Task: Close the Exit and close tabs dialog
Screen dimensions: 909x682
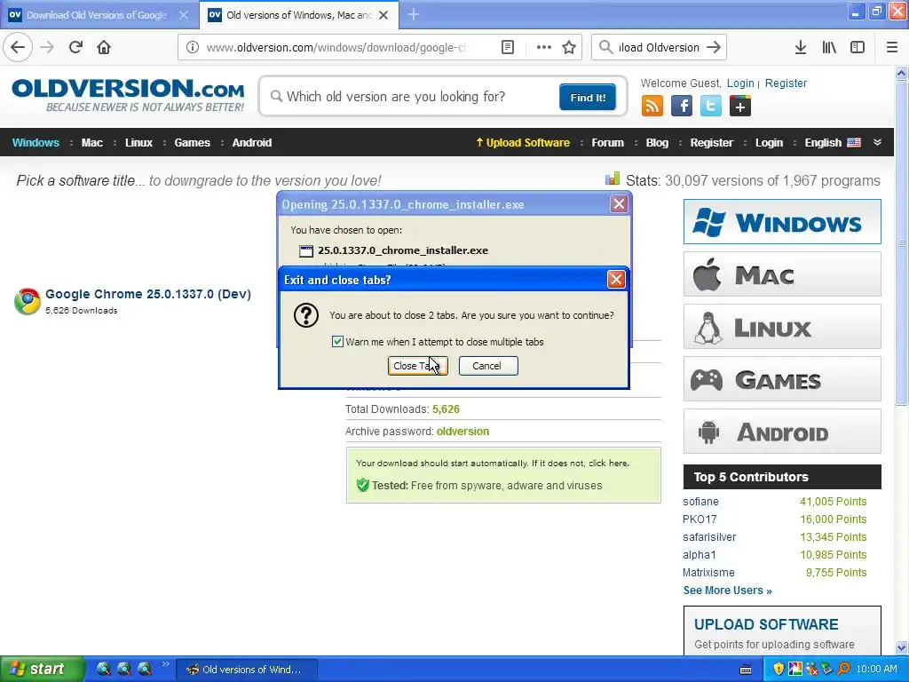Action: click(x=616, y=280)
